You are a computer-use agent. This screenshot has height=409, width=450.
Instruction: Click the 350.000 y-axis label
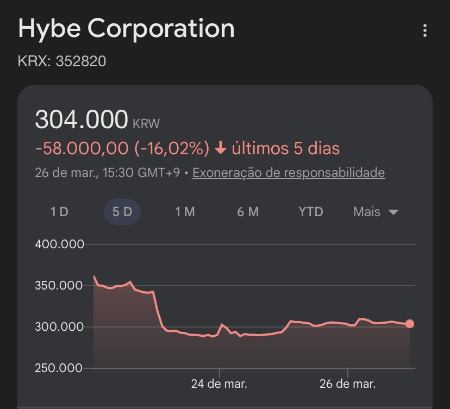point(59,286)
